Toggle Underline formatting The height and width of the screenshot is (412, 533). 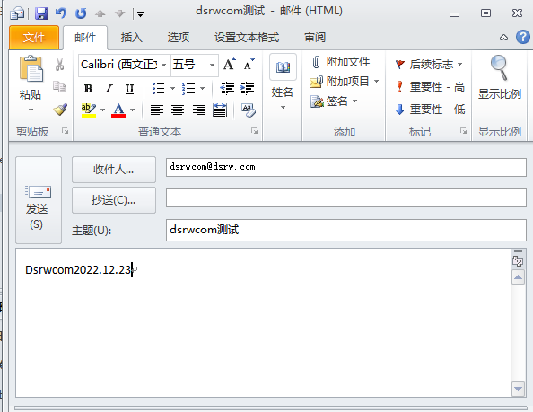tap(129, 89)
